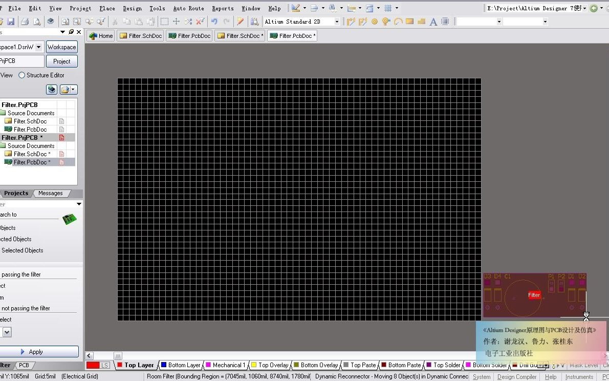The width and height of the screenshot is (609, 381).
Task: Click the Apply button in the Filter panel
Action: (x=35, y=352)
